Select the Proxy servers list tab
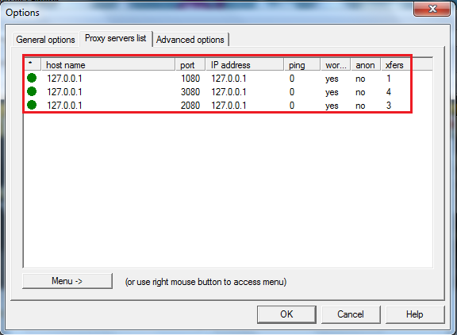The height and width of the screenshot is (335, 457). pos(115,38)
